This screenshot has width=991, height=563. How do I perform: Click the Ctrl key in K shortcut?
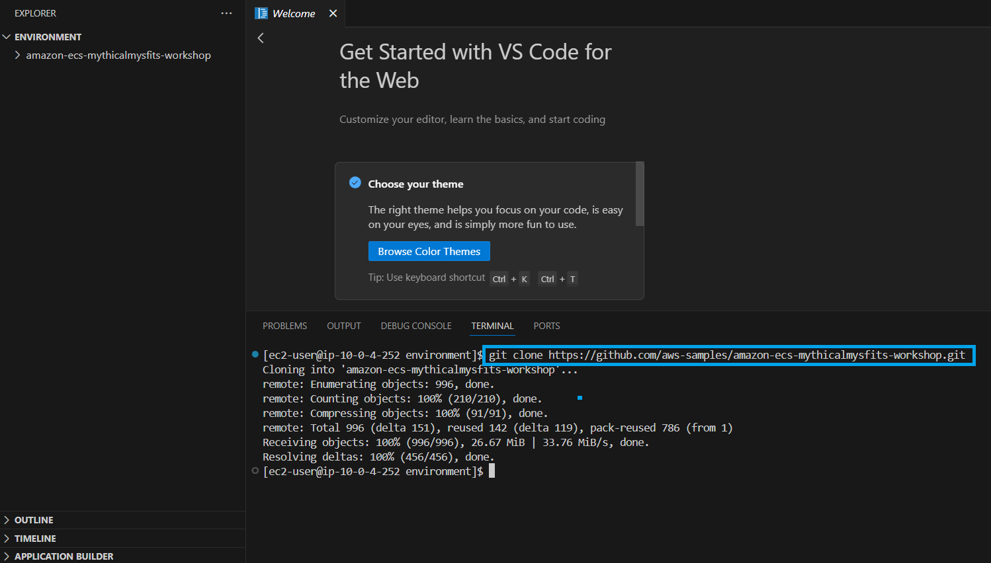coord(499,279)
